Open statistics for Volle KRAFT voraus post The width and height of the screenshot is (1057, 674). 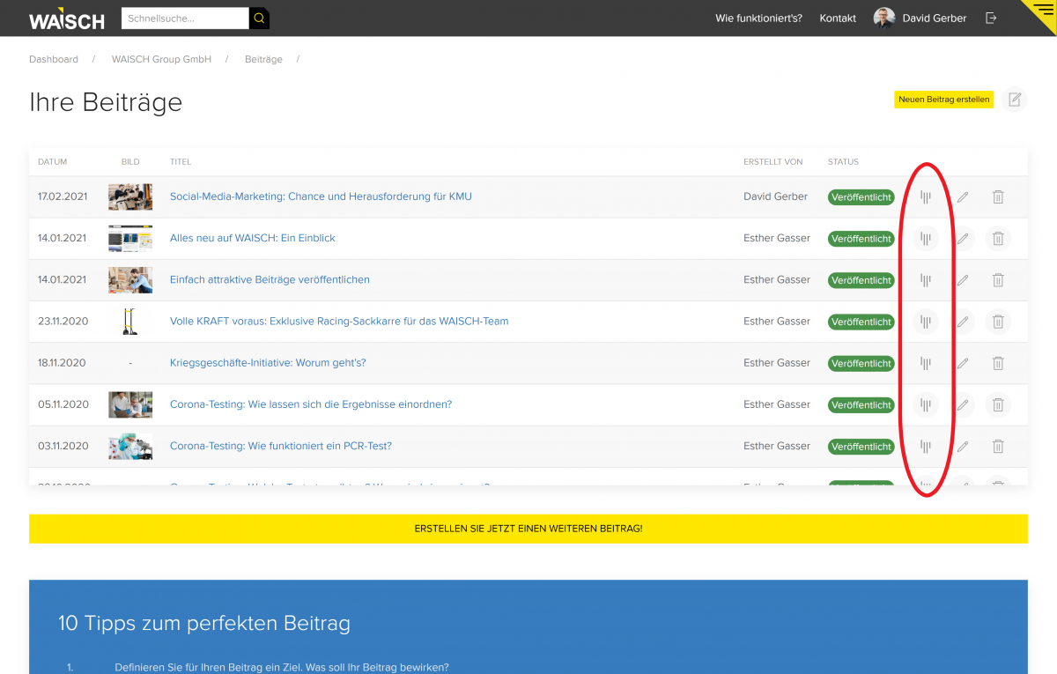click(x=926, y=322)
